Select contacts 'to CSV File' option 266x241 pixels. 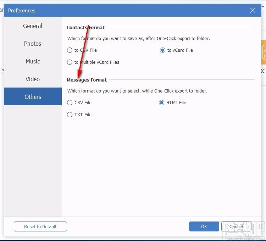[70, 50]
